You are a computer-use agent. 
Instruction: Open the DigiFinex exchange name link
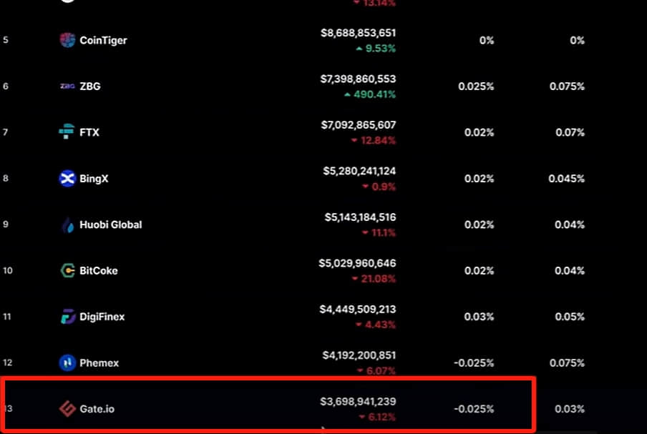click(102, 317)
